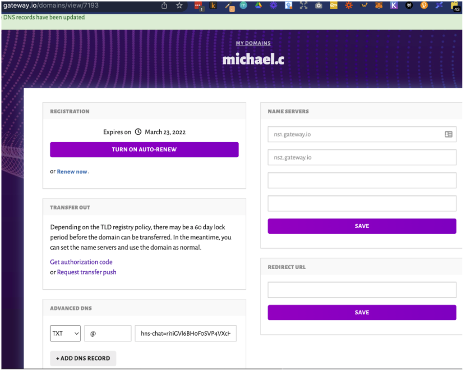
Task: Click the Renew now link
Action: click(x=72, y=172)
